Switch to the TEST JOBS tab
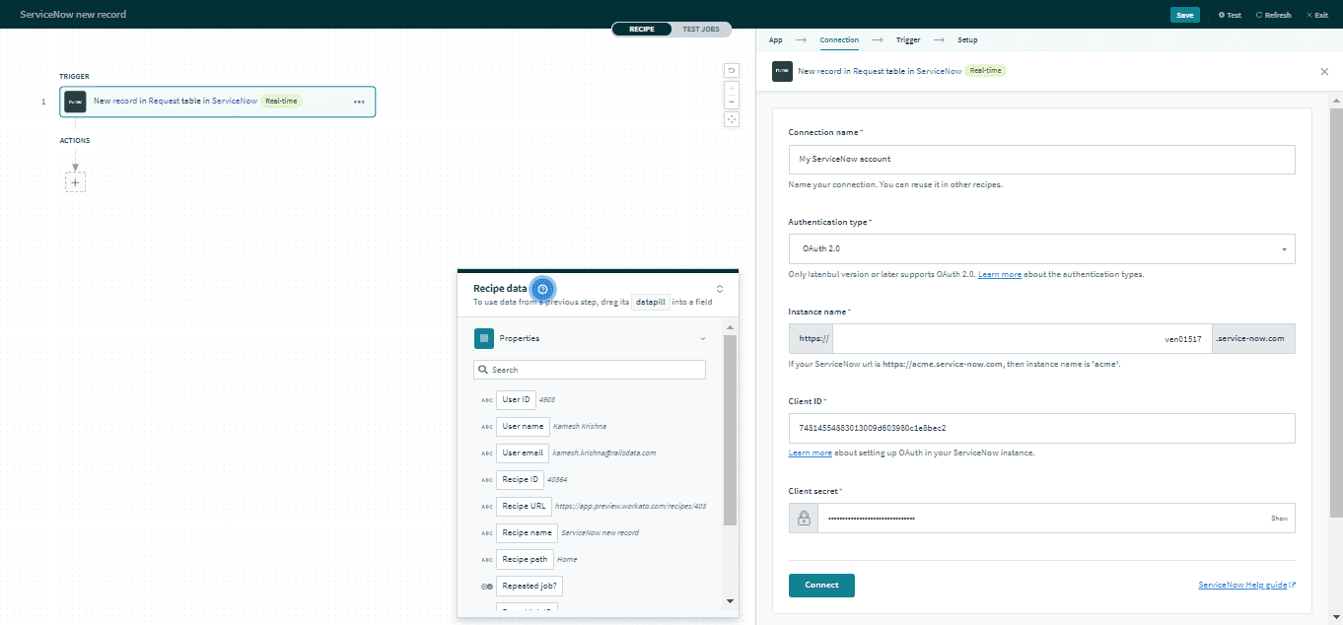The image size is (1343, 625). coord(701,29)
